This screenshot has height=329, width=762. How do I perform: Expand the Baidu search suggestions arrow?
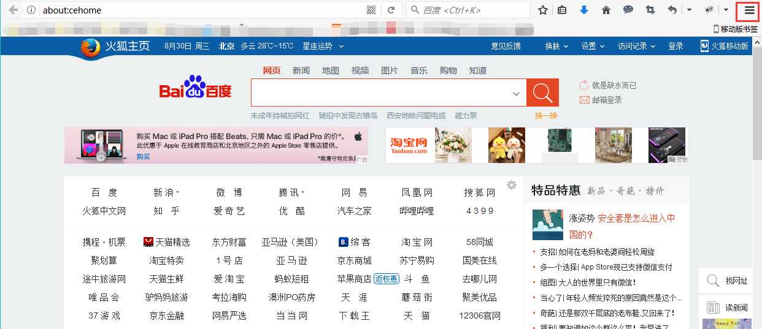[517, 93]
